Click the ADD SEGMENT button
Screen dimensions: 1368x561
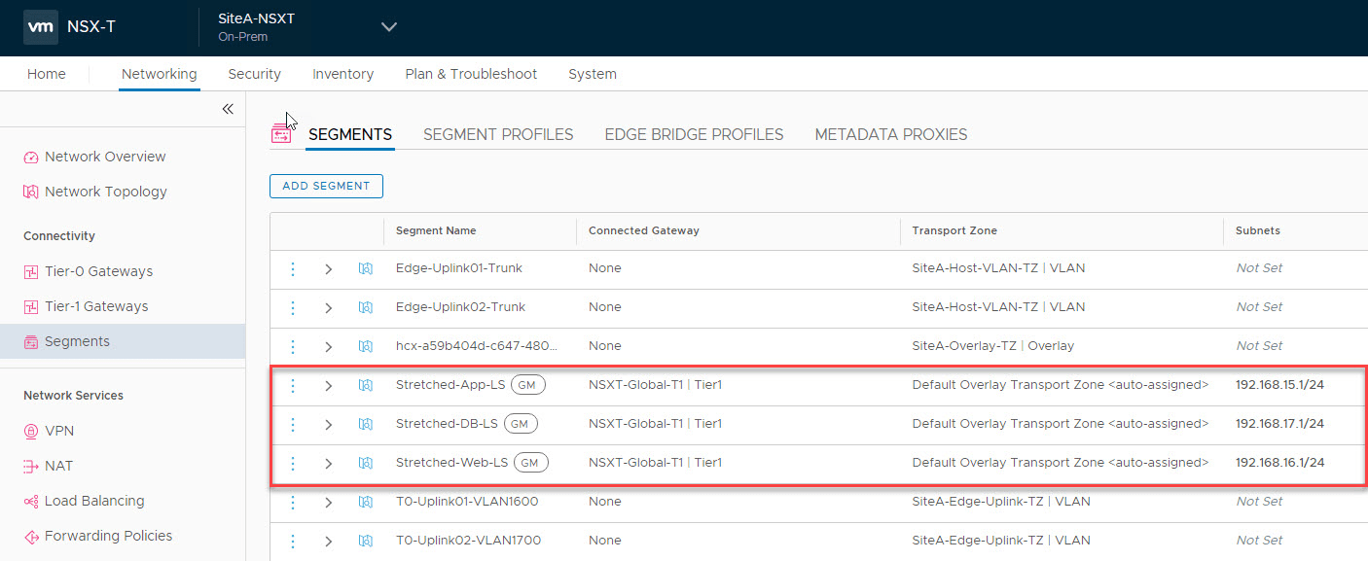coord(326,186)
